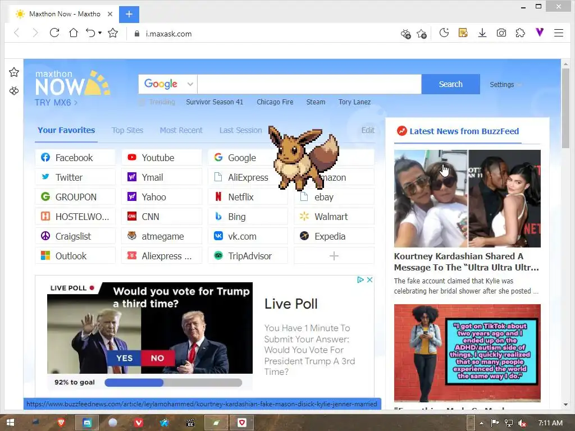This screenshot has height=431, width=575.
Task: Click the paw-plus toolbar icon
Action: point(405,34)
